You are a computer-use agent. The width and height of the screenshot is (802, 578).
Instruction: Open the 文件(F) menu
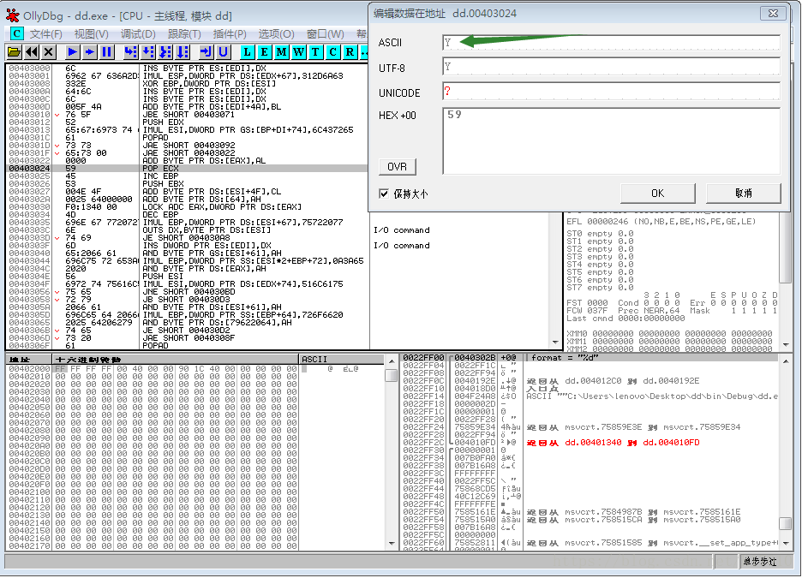pyautogui.click(x=46, y=33)
